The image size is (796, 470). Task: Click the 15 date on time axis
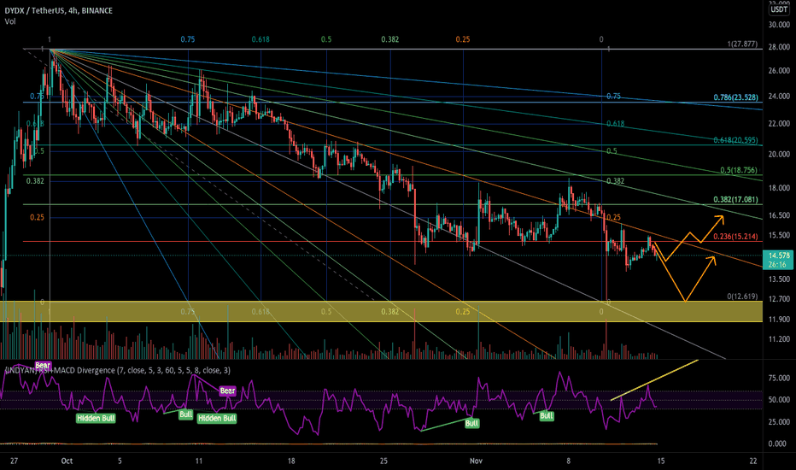pos(660,461)
